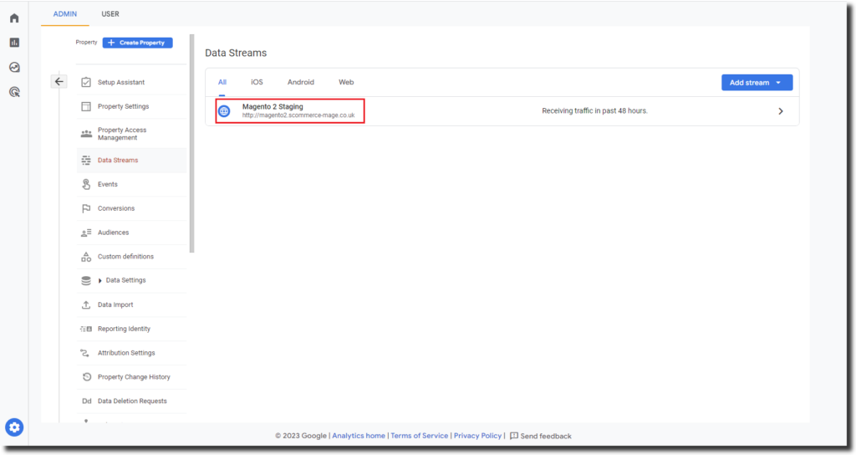
Task: Select the Android streams tab
Action: 301,82
